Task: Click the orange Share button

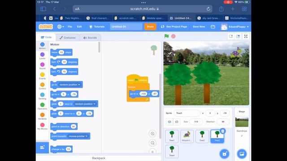Action: tap(150, 27)
